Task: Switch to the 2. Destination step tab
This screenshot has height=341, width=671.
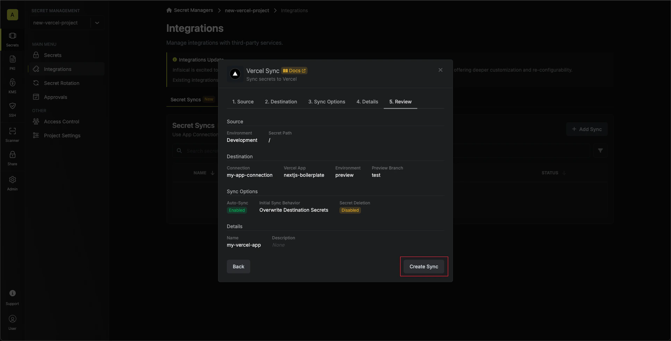Action: coord(281,102)
